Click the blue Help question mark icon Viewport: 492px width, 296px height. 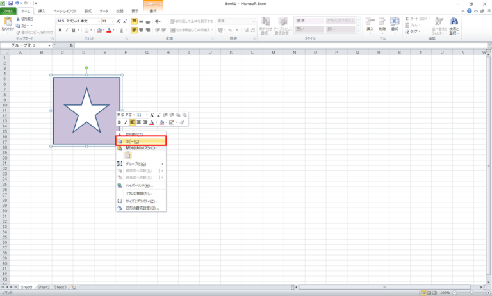click(x=469, y=11)
